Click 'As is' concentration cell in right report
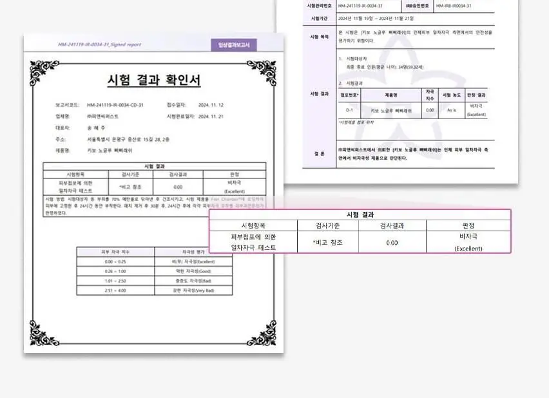Screen dimensions: 549x398 (x=452, y=110)
